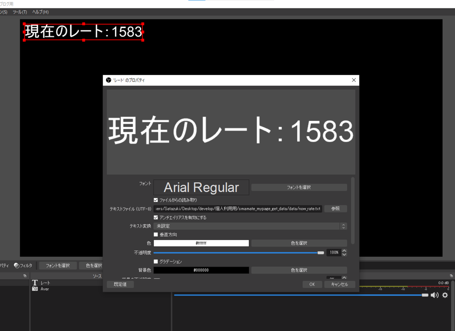Increase background opacity with up arrow
Screen dimensions: 455x331
(x=344, y=278)
